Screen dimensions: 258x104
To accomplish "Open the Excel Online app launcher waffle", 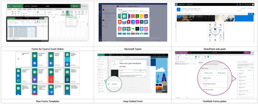I will point(9,6).
